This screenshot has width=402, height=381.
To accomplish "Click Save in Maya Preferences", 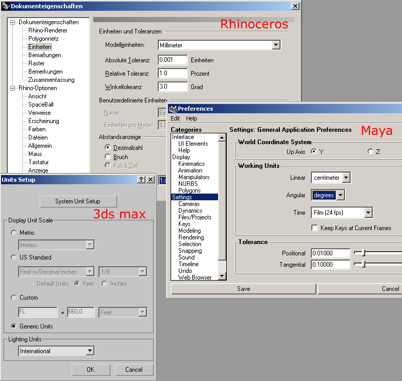I will pyautogui.click(x=243, y=289).
